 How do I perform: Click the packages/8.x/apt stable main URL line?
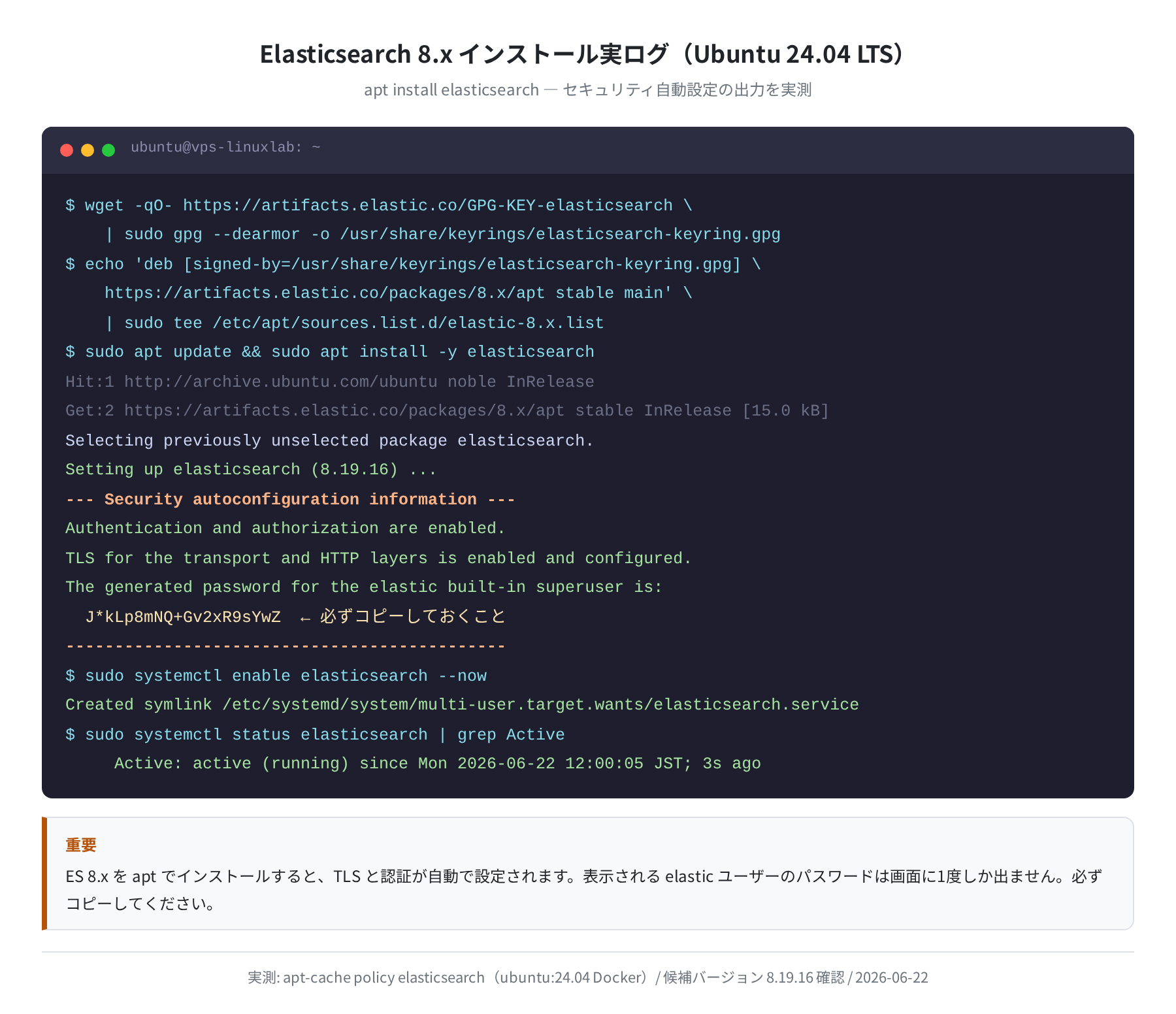click(399, 293)
